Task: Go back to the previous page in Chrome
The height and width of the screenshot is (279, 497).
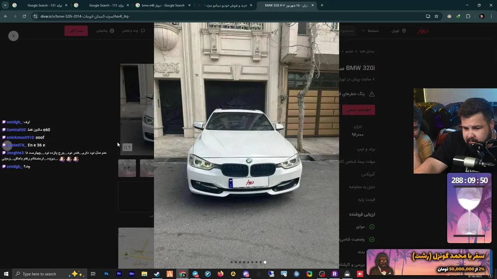Action: tap(5, 16)
